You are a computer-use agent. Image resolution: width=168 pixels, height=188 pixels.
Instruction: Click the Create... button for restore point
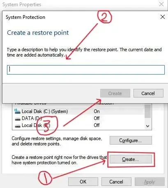pyautogui.click(x=131, y=159)
